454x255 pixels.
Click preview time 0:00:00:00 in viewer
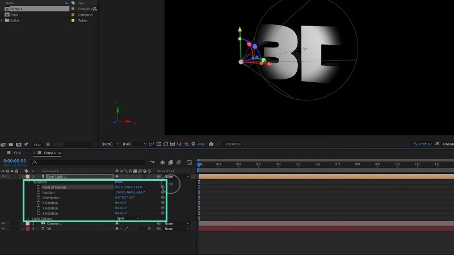[233, 144]
